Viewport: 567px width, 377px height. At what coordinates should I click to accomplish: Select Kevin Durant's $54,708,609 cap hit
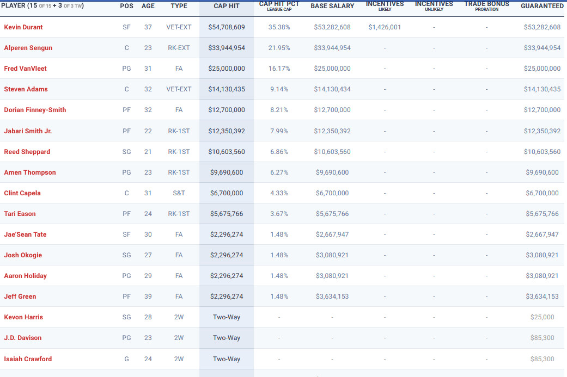(x=227, y=27)
